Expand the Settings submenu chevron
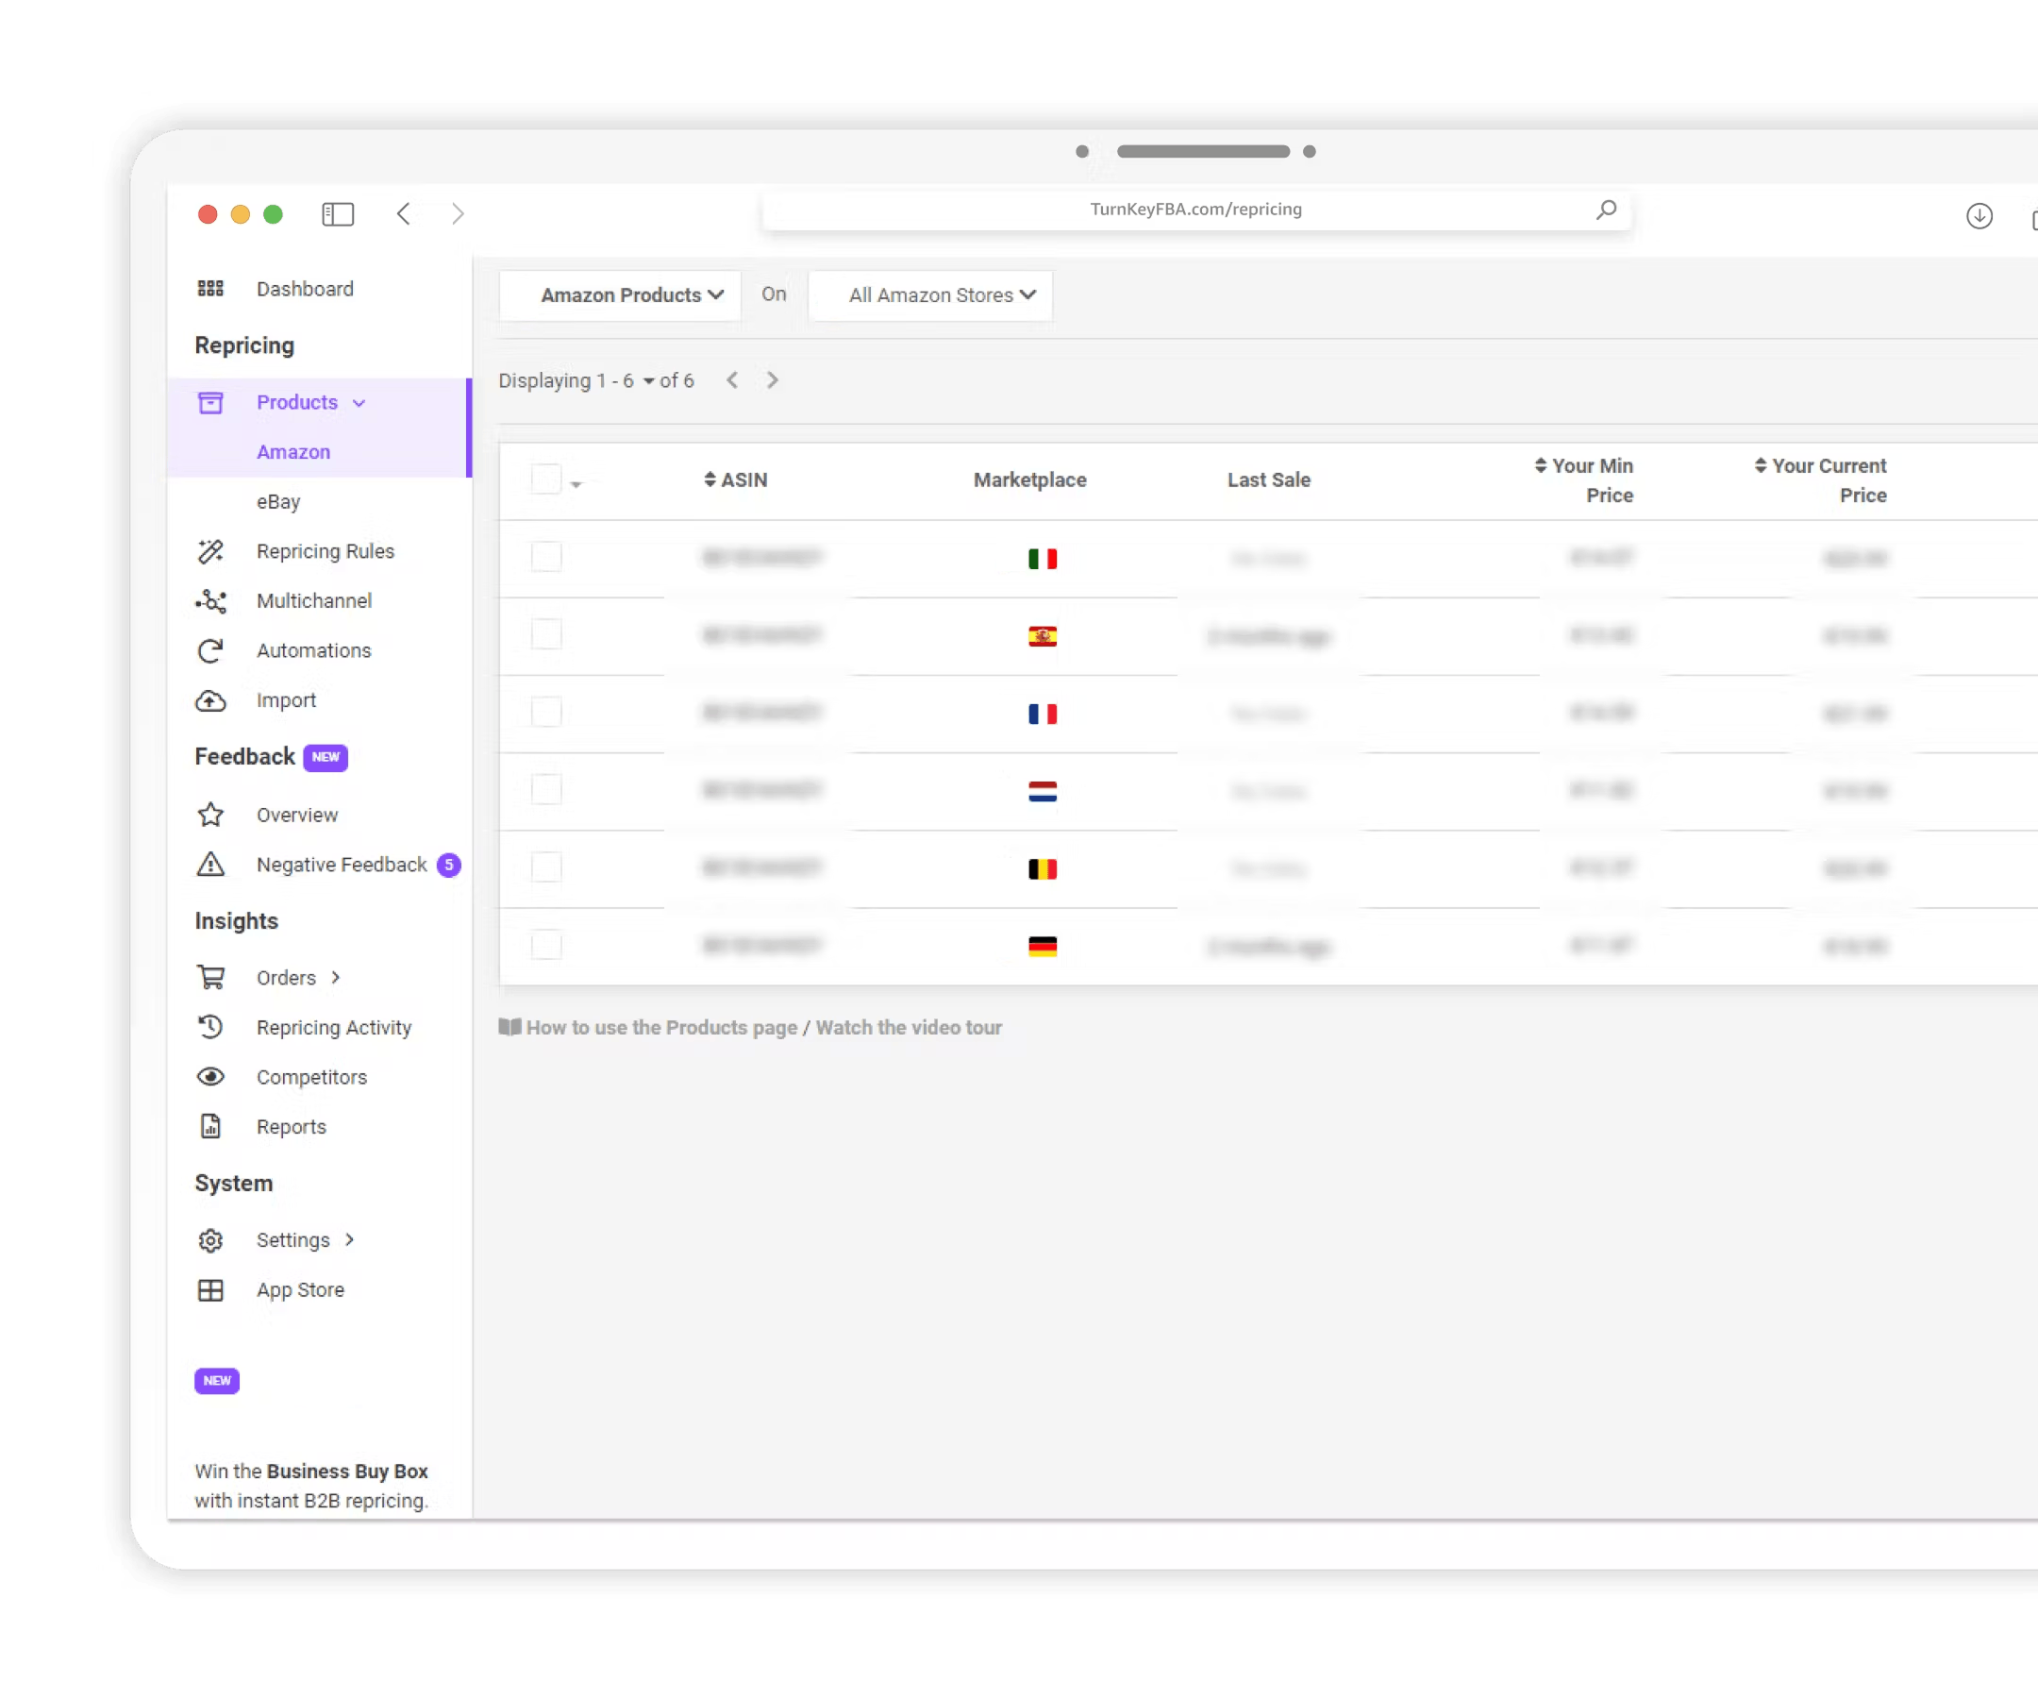The image size is (2038, 1699). [x=350, y=1239]
